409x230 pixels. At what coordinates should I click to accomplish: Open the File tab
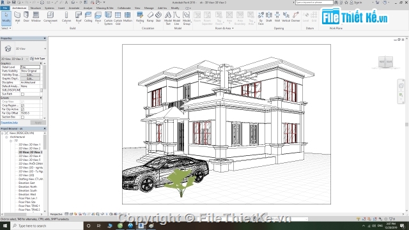tap(4, 8)
